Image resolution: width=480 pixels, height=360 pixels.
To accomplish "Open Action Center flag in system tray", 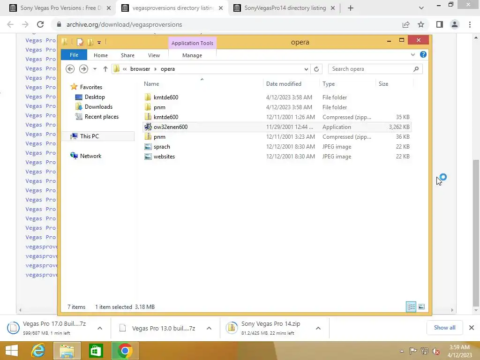I will tap(413, 351).
